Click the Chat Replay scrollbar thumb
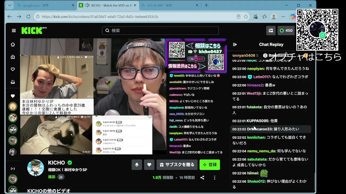The height and width of the screenshot is (194, 346). click(315, 182)
